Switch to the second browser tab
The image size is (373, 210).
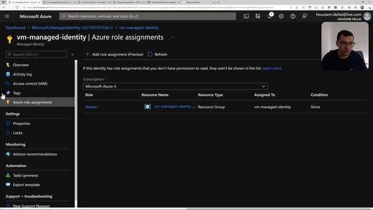[59, 2]
